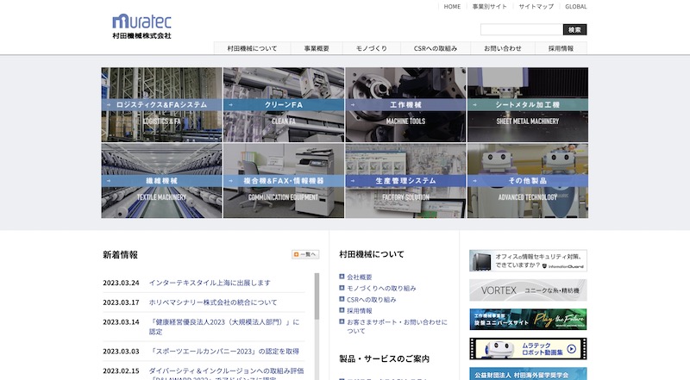Focus the search input field

(x=522, y=29)
